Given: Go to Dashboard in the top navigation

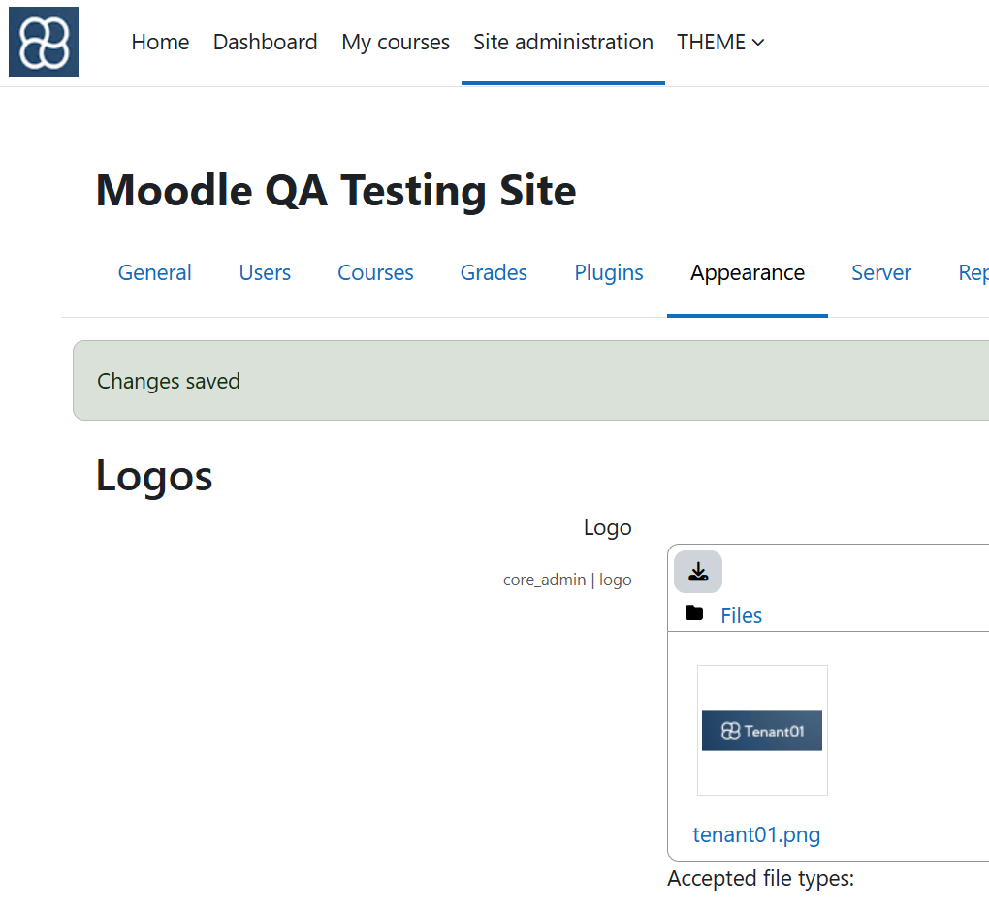Looking at the screenshot, I should [x=265, y=43].
